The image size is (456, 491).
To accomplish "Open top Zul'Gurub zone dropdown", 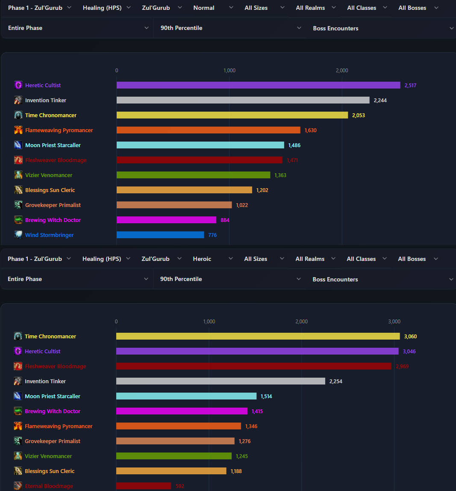I will (x=162, y=8).
